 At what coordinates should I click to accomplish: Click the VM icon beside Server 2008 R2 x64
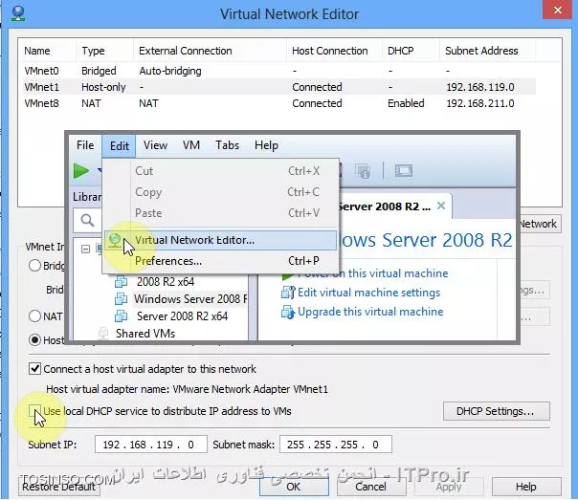point(121,315)
